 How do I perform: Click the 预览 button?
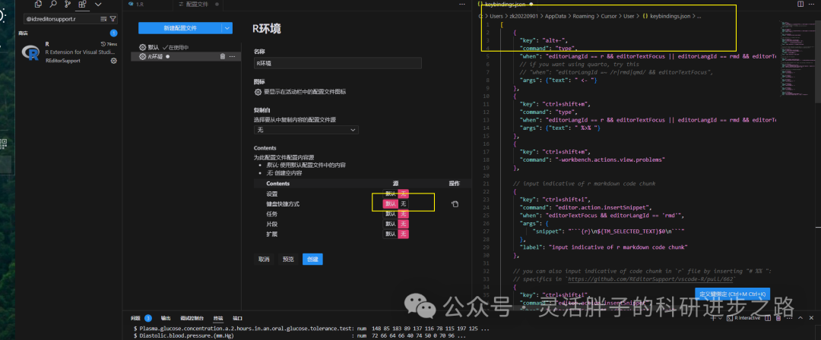tap(288, 259)
